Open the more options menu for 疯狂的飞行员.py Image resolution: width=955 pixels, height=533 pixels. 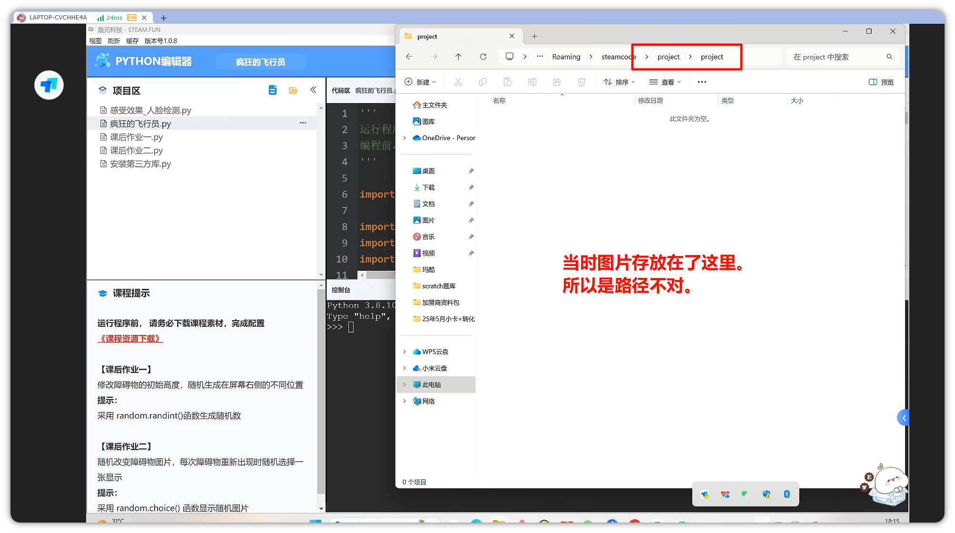[303, 123]
